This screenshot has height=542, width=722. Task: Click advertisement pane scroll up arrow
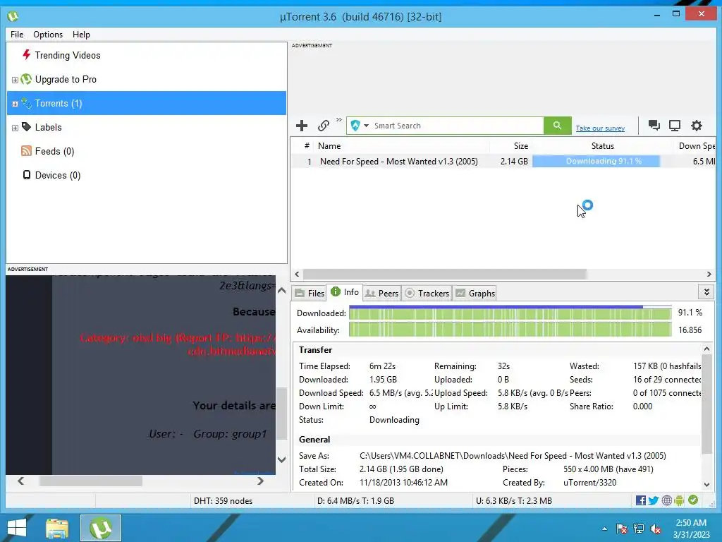click(x=282, y=290)
